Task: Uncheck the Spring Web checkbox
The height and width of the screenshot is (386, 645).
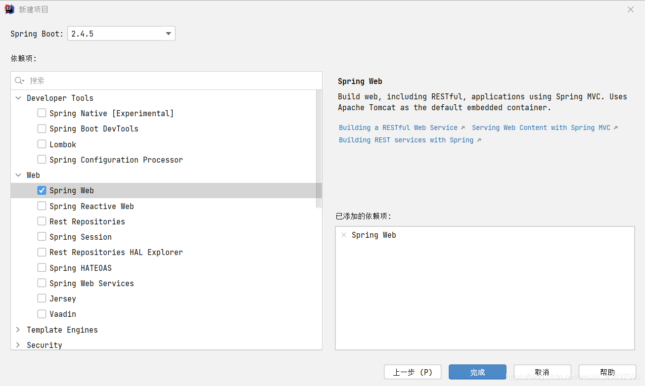Action: tap(42, 190)
